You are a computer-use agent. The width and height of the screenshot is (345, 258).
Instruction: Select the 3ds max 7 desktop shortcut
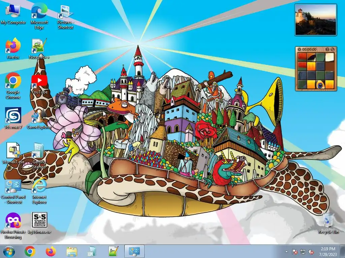pyautogui.click(x=13, y=118)
